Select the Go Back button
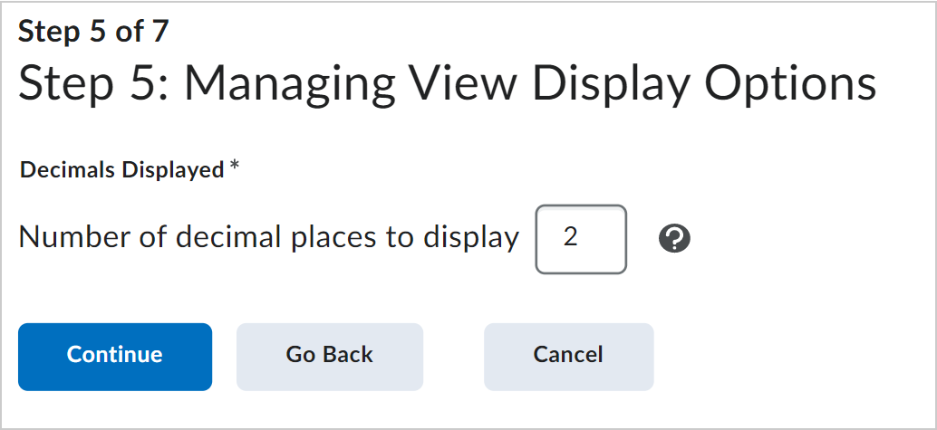937x430 pixels. coord(330,357)
